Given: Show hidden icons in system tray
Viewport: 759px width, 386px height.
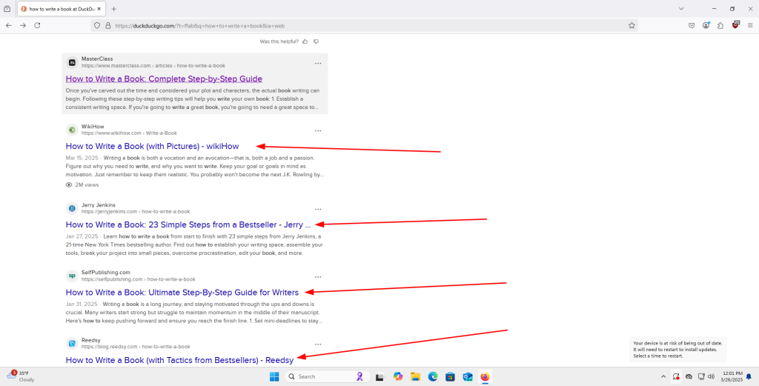Looking at the screenshot, I should click(x=663, y=376).
